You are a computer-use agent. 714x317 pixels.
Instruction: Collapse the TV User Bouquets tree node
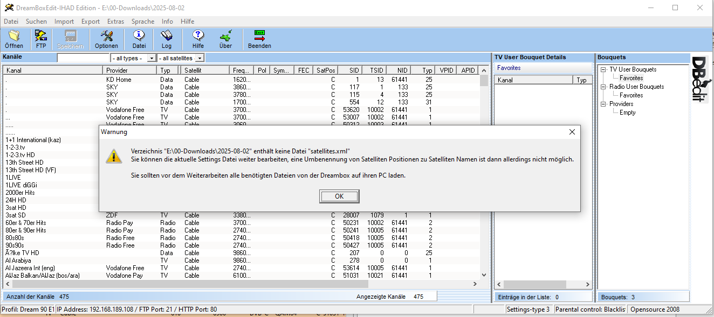pos(604,69)
